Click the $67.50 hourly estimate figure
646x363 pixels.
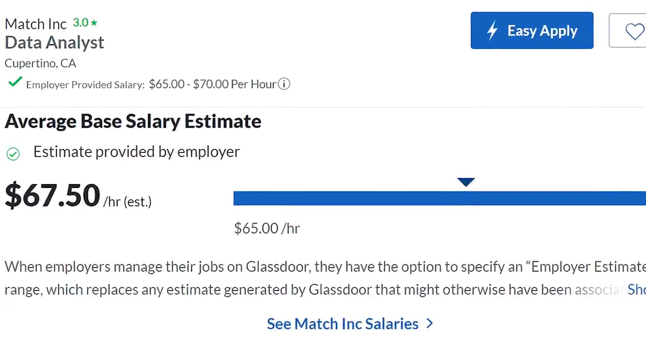(52, 195)
